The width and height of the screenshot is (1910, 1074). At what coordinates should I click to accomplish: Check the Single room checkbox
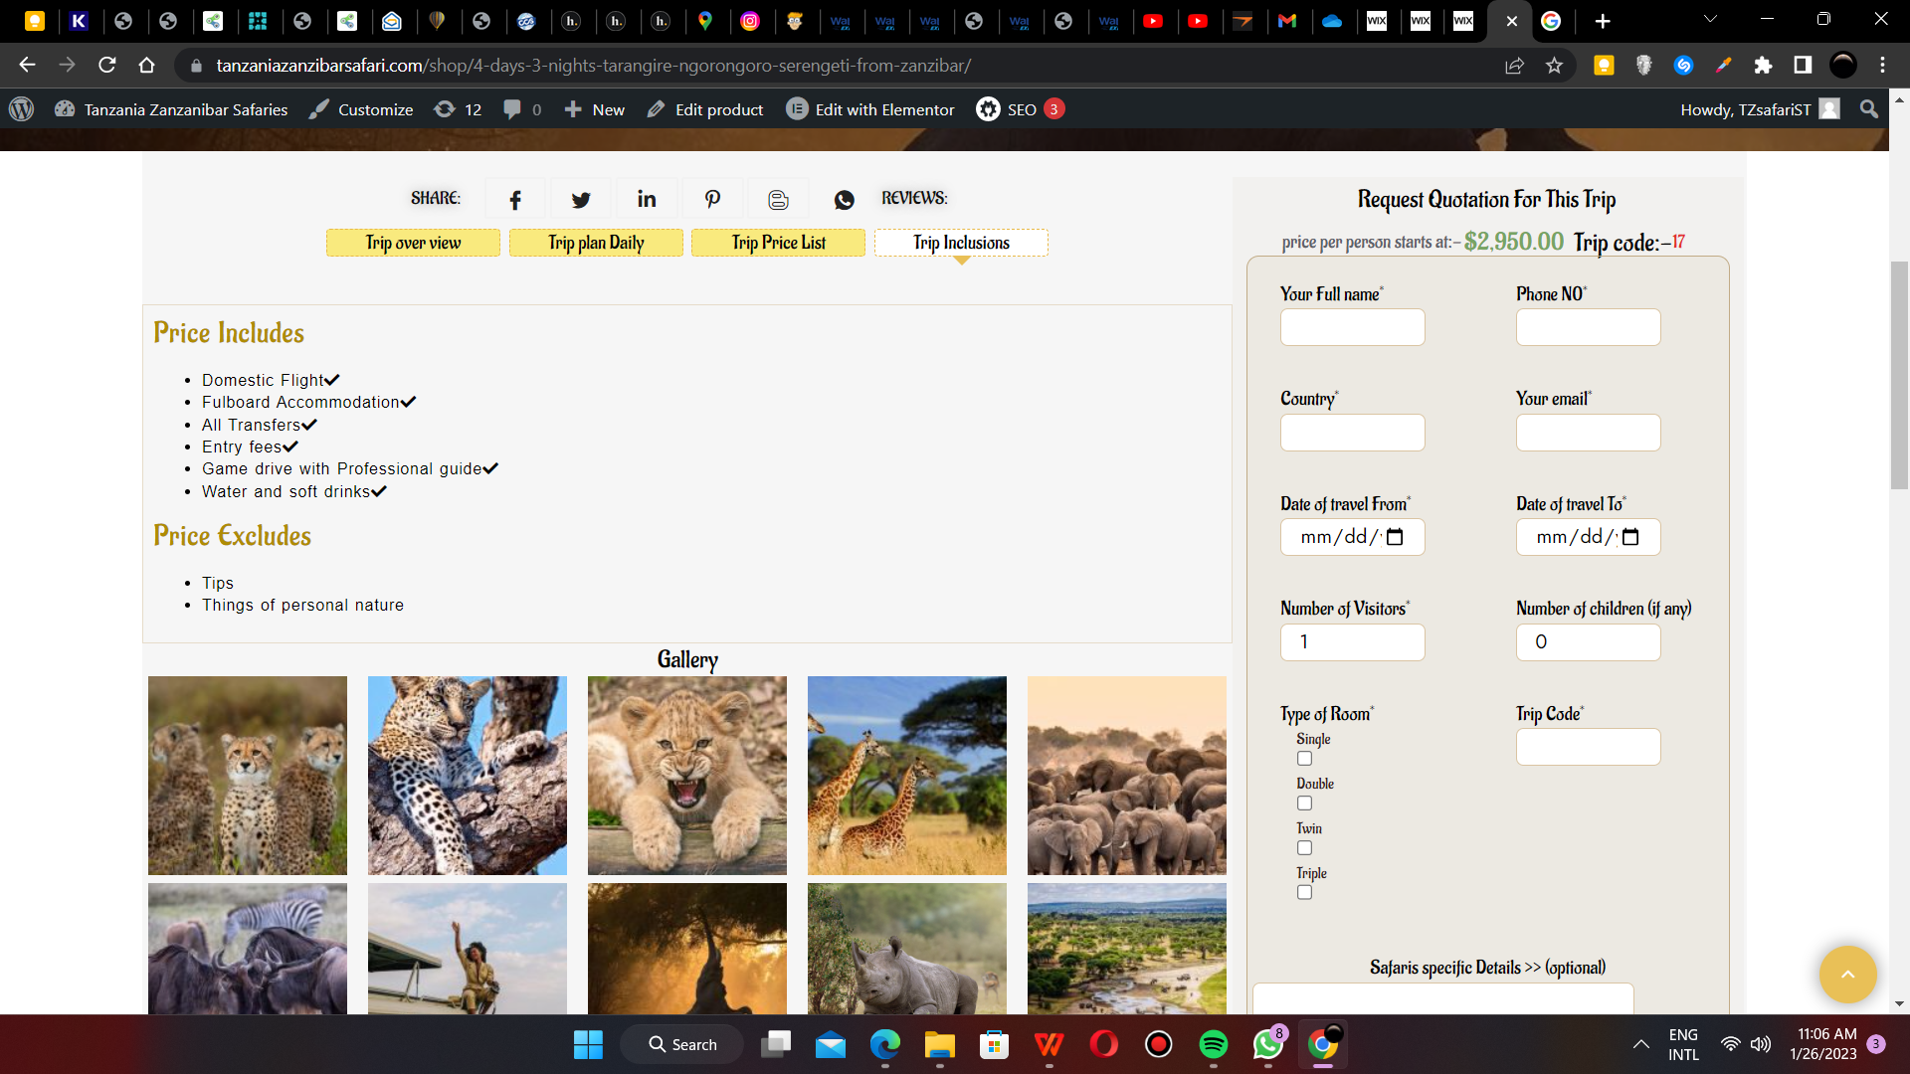click(x=1304, y=759)
